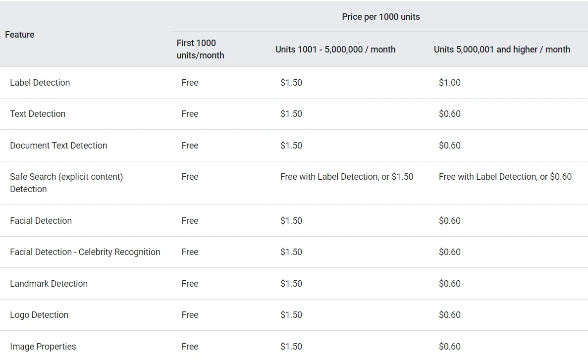588x357 pixels.
Task: Click the Facial Detection feature name
Action: pyautogui.click(x=41, y=221)
